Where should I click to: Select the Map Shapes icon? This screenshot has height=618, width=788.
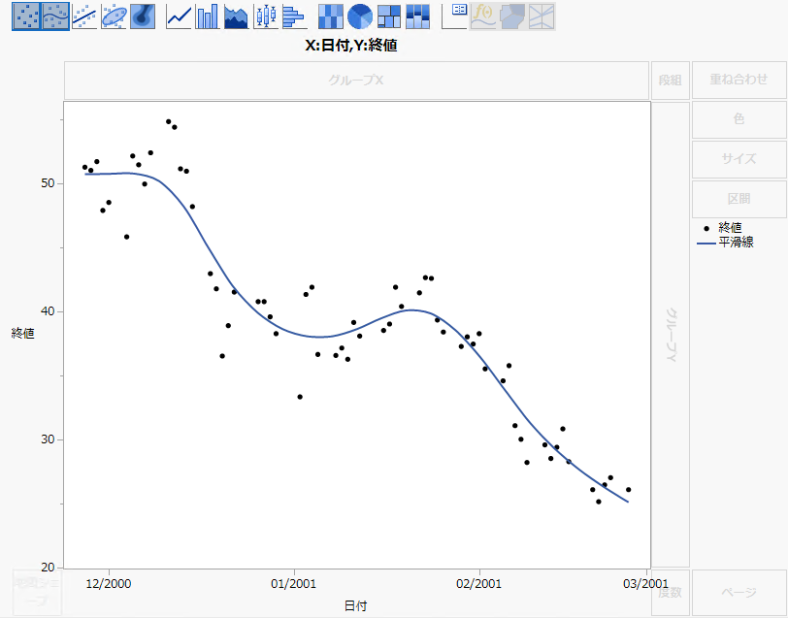[512, 16]
